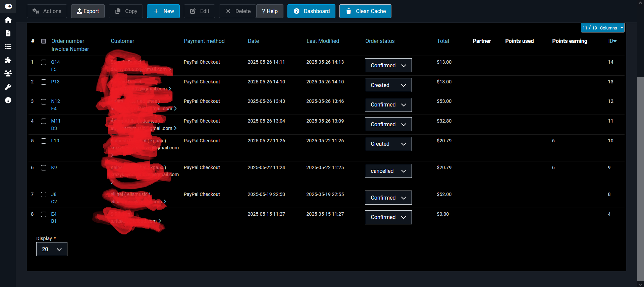Image resolution: width=644 pixels, height=287 pixels.
Task: Click the $53.00 total in row 3
Action: coord(444,101)
